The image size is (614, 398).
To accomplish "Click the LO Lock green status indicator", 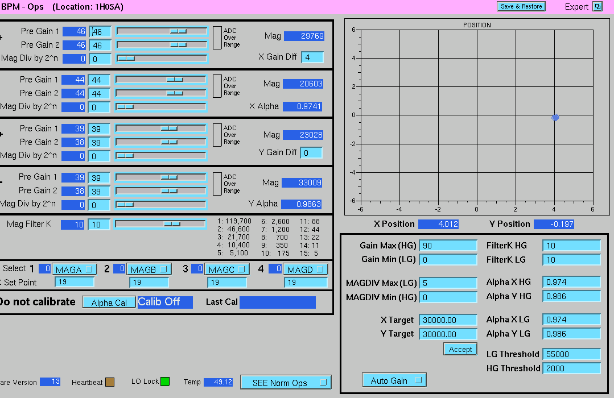I will tap(165, 382).
